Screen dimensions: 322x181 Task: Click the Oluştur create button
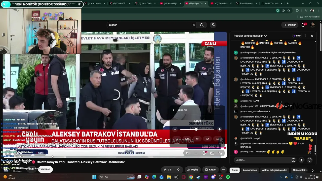coord(290,25)
